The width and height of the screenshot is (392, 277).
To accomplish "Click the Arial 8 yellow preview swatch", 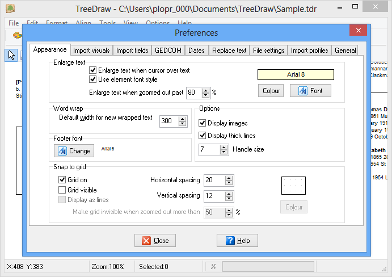I will 296,74.
